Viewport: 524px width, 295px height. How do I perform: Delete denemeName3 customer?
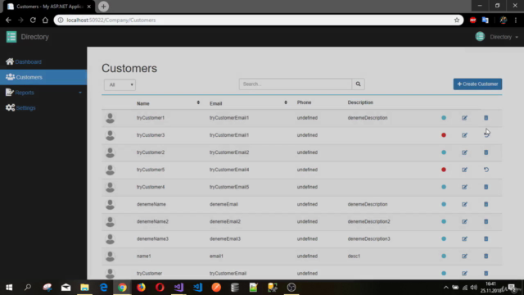point(486,238)
